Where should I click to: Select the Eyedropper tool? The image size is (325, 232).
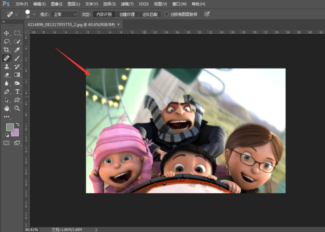pos(17,50)
